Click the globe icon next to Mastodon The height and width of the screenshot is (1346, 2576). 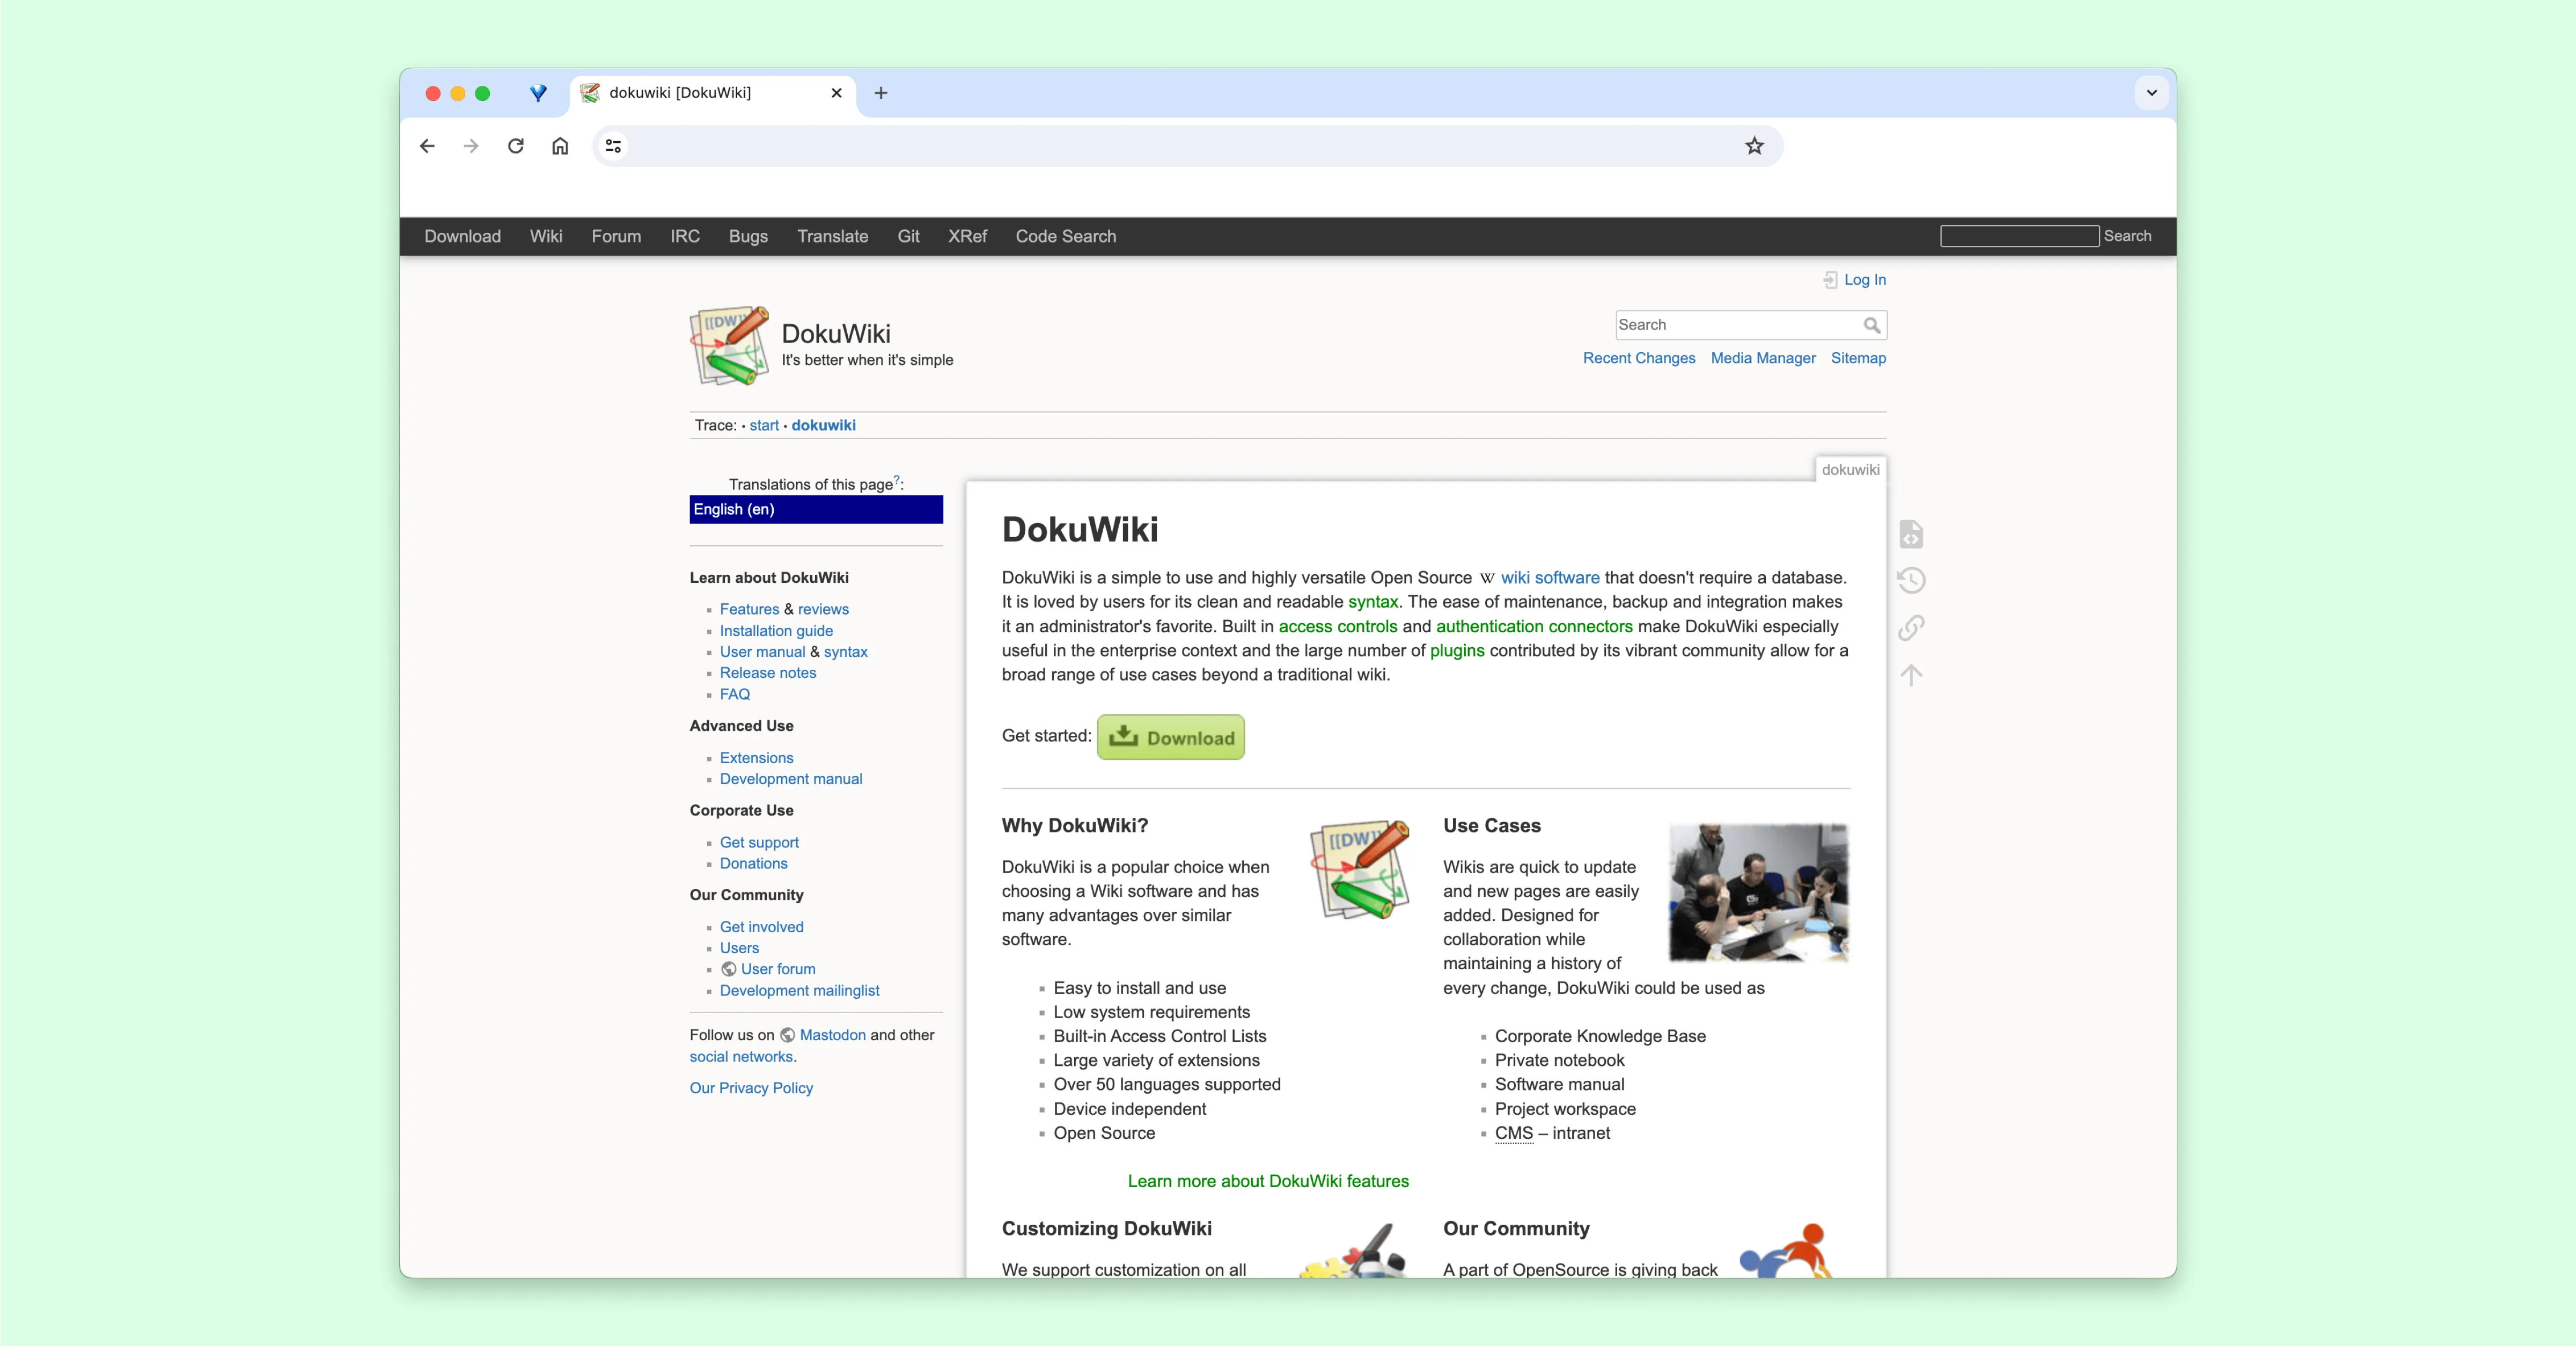point(788,1035)
